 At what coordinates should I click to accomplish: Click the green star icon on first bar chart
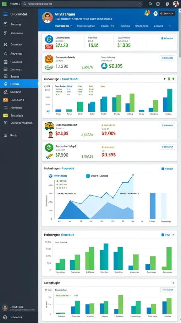click(173, 79)
